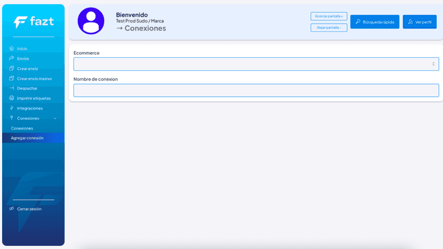Click the Integraciones icon in sidebar
Viewport: 443px width, 249px height.
tap(12, 108)
